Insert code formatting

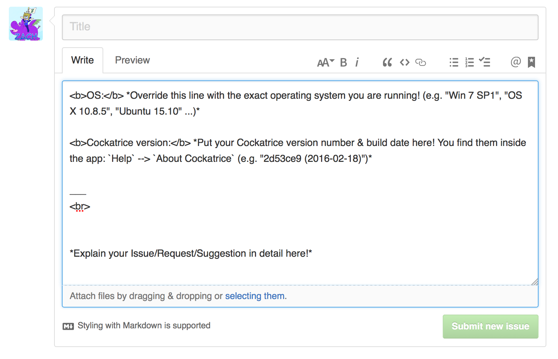(405, 62)
